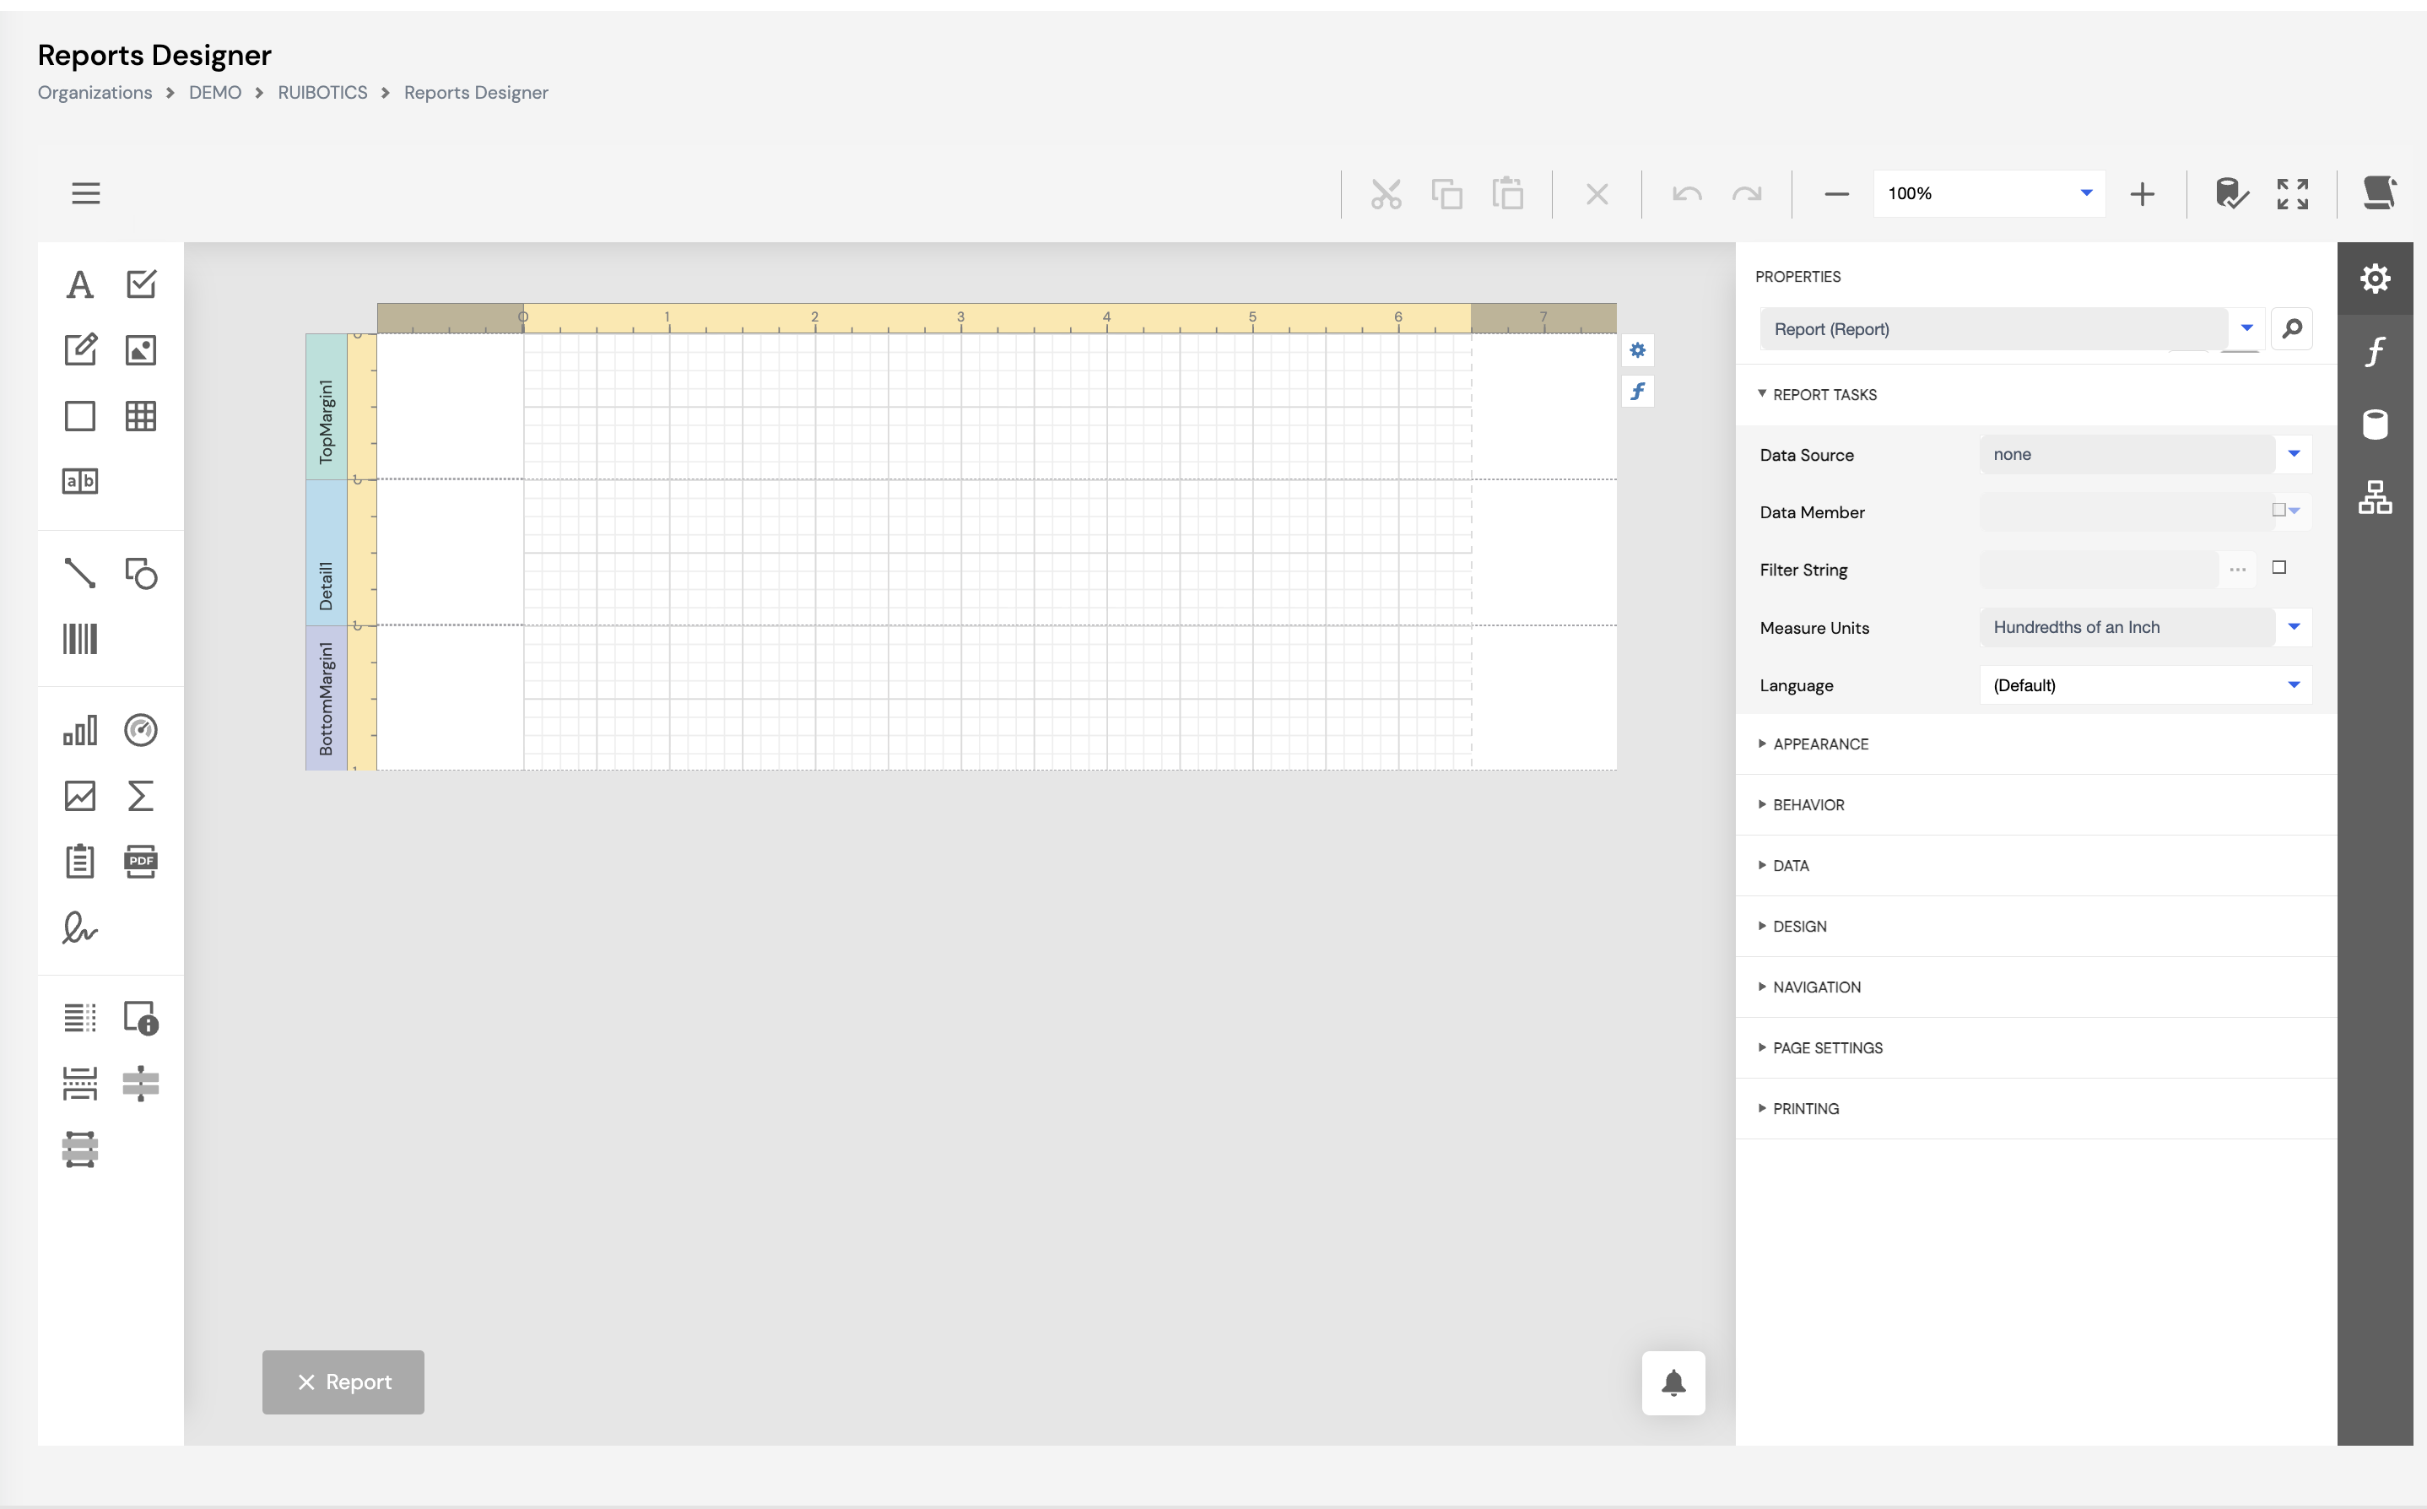Click the canvas gear smart tag

tap(1638, 350)
